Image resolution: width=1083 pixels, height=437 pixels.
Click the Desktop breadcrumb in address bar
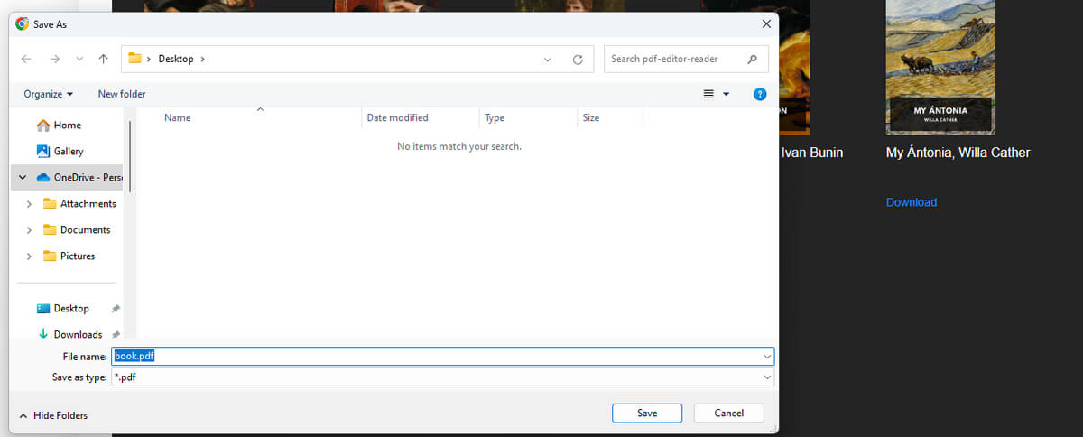pos(176,60)
